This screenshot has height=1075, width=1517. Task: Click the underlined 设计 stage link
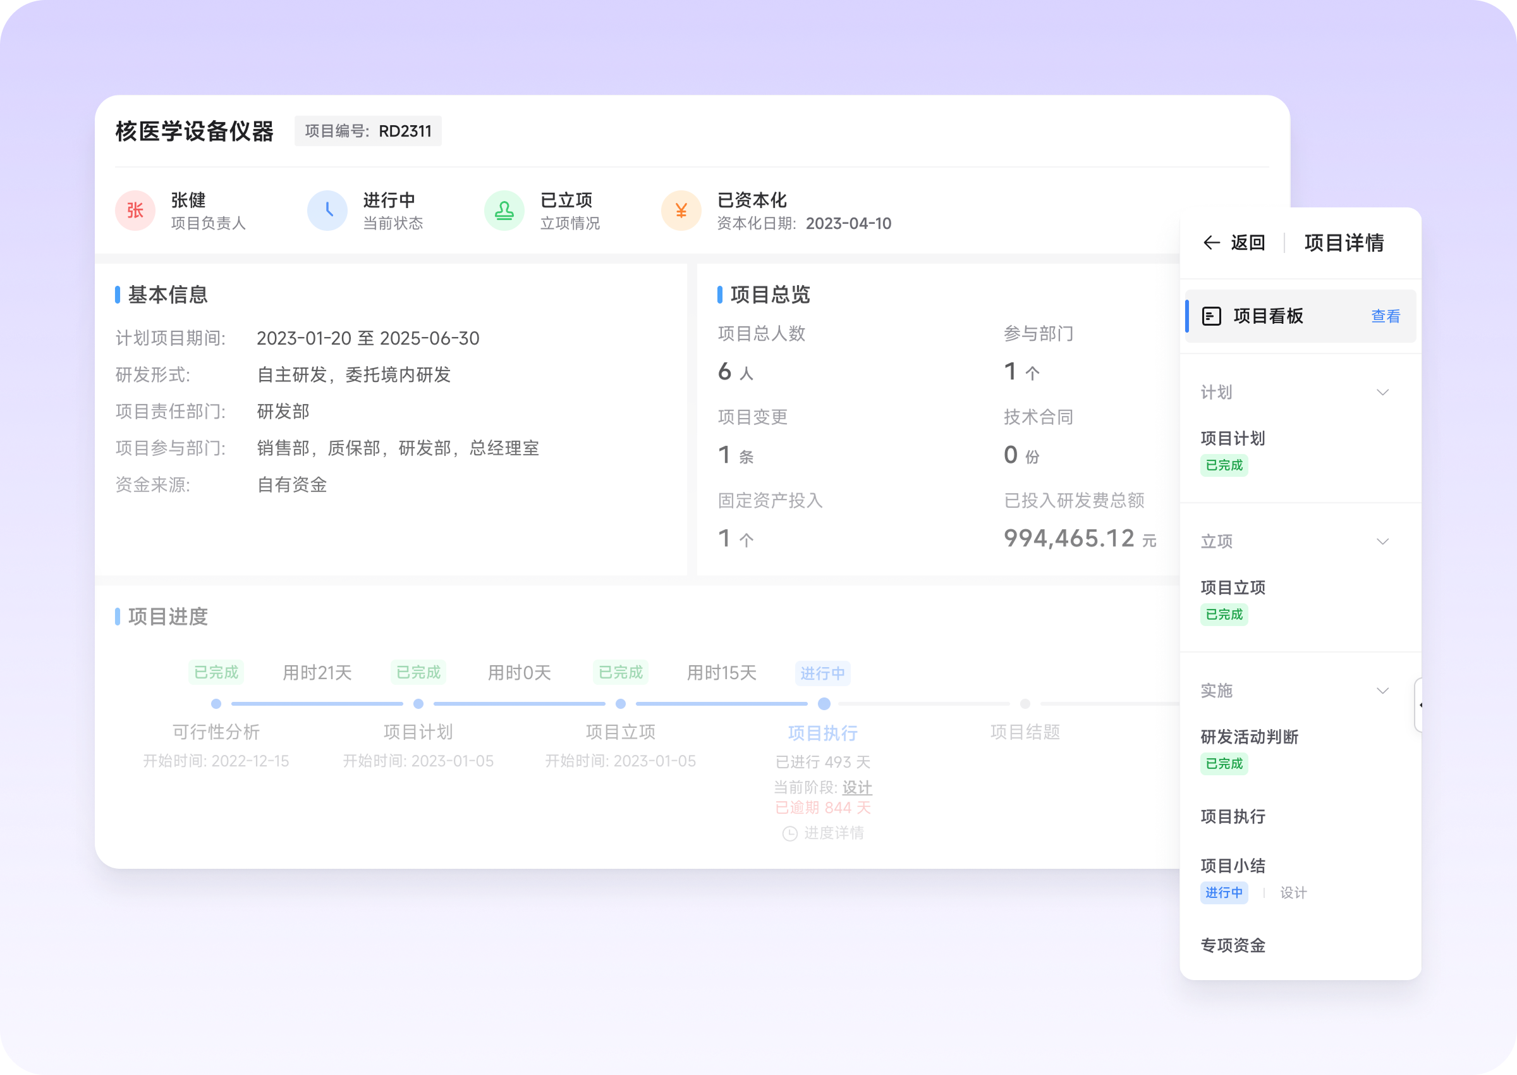856,788
